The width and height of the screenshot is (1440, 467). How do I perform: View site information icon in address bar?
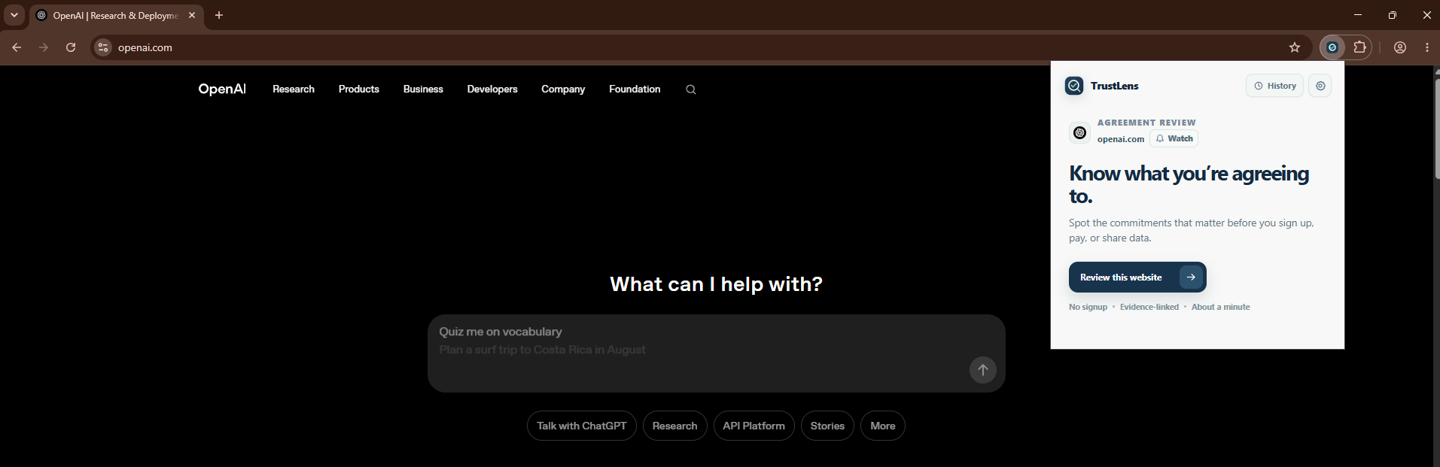pos(103,47)
